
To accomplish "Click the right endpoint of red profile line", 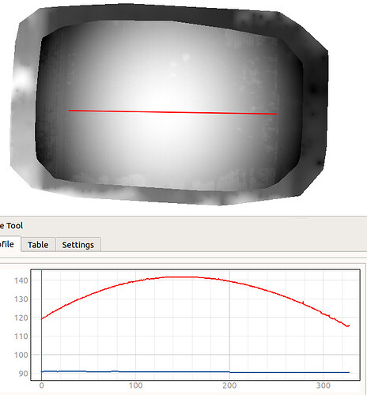I will [277, 114].
